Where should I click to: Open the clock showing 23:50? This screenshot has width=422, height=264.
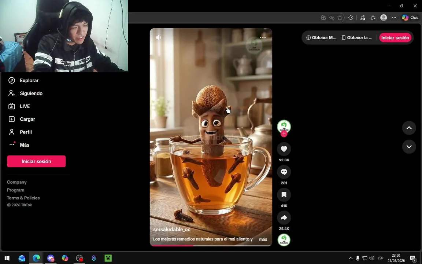point(396,258)
